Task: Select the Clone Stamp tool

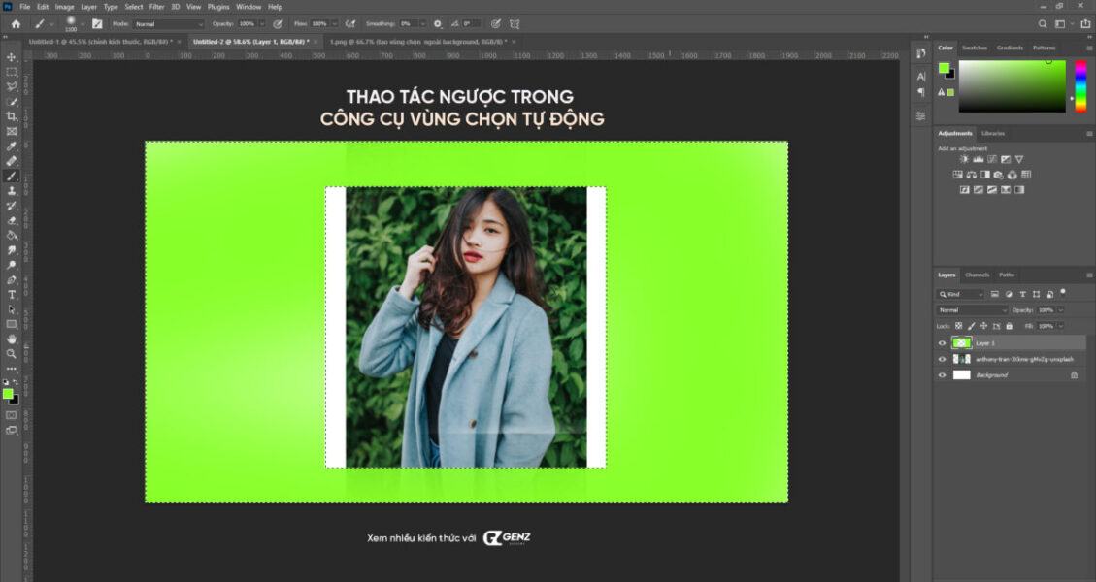Action: point(12,191)
